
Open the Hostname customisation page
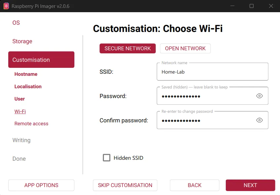point(26,74)
